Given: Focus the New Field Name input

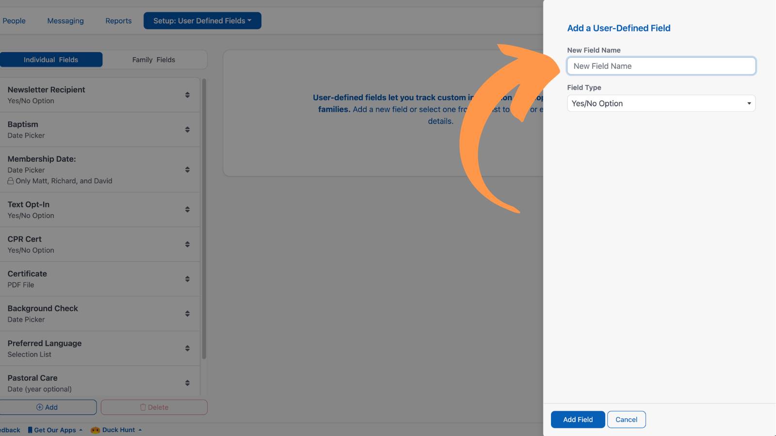Looking at the screenshot, I should [x=661, y=66].
